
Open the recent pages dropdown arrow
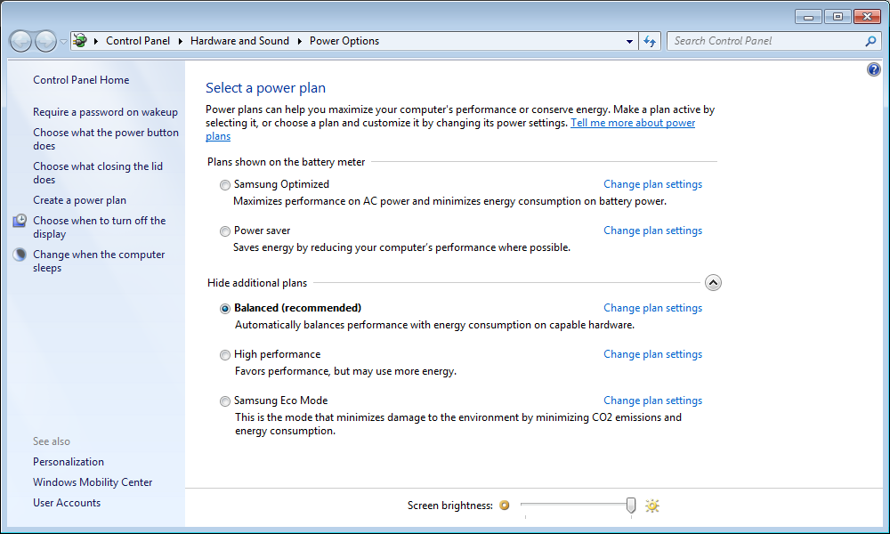pos(63,42)
